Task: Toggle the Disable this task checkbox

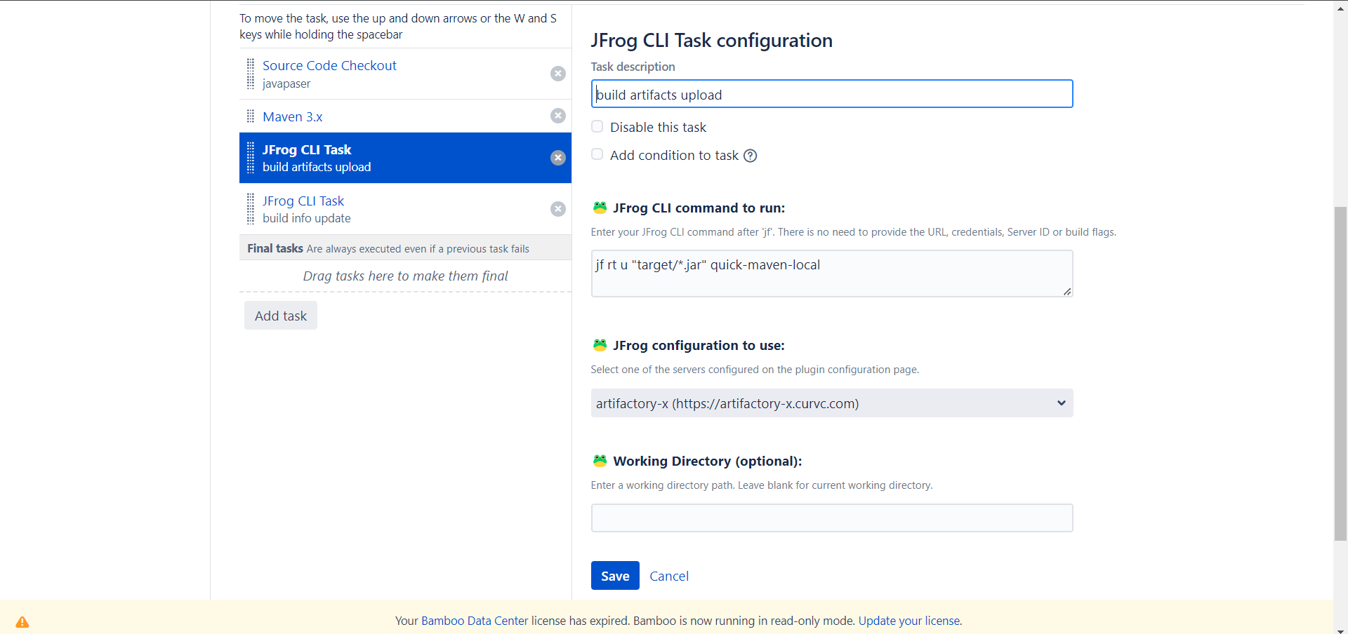Action: click(597, 127)
